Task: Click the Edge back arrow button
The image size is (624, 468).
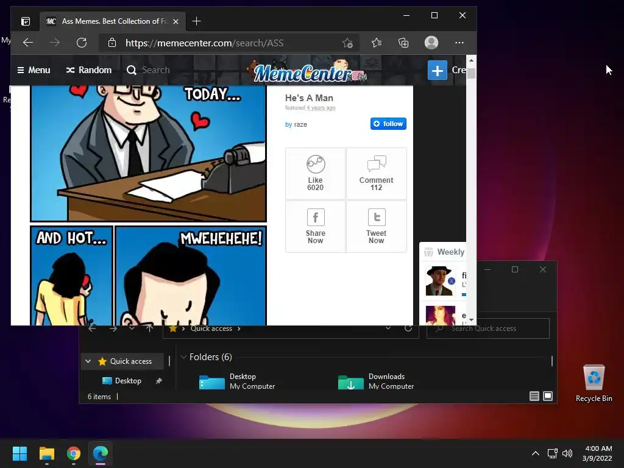Action: coord(28,43)
